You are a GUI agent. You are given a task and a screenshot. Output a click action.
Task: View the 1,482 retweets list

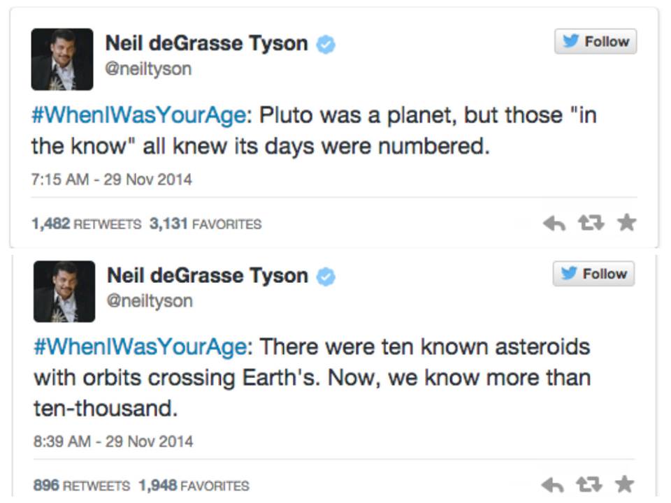87,224
